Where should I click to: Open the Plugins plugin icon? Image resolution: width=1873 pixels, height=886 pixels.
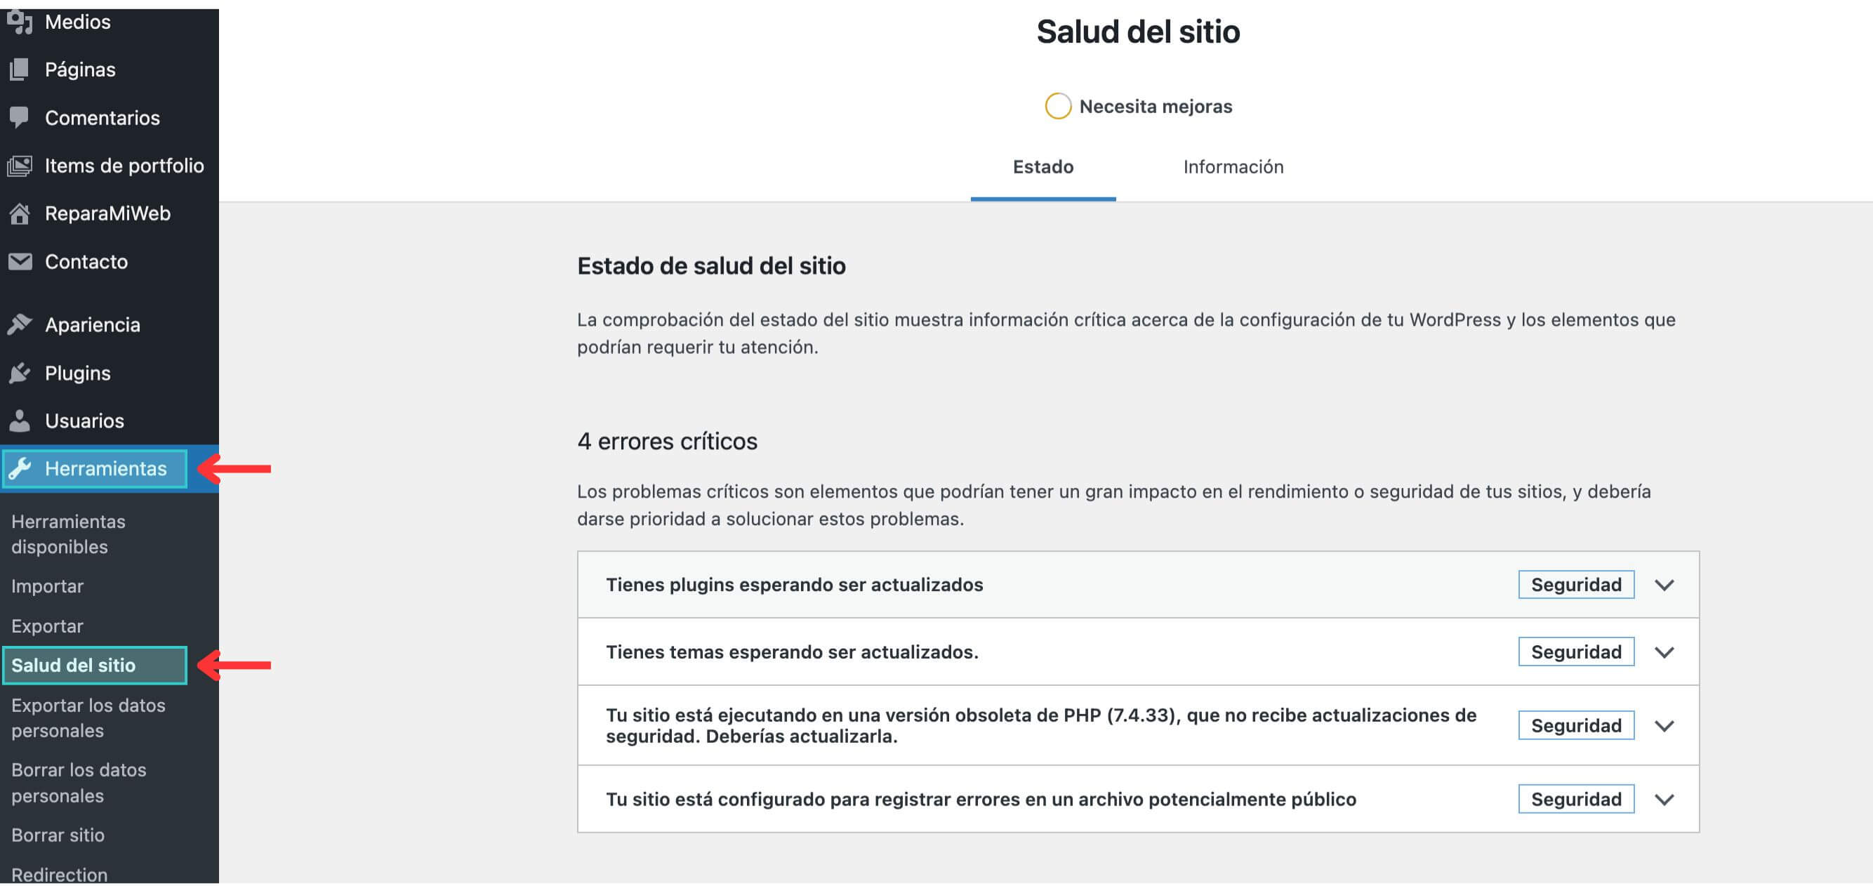20,372
